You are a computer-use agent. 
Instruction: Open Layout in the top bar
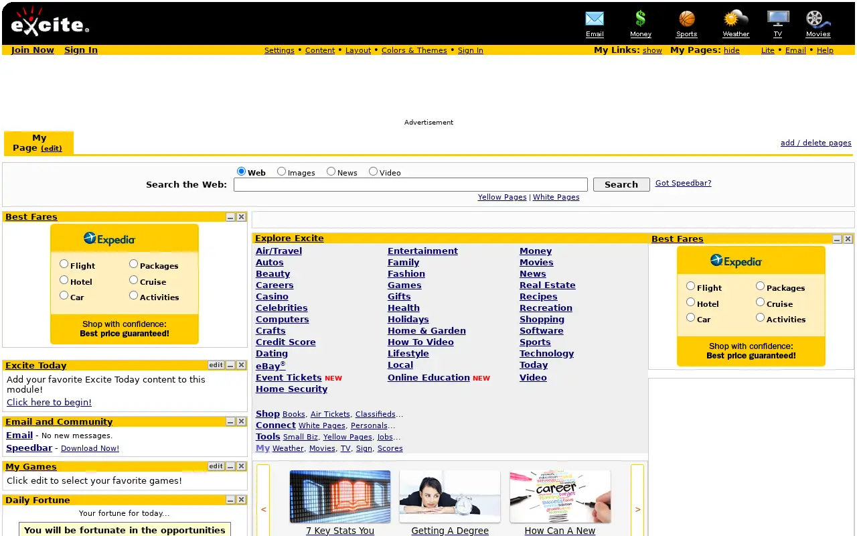click(x=358, y=50)
